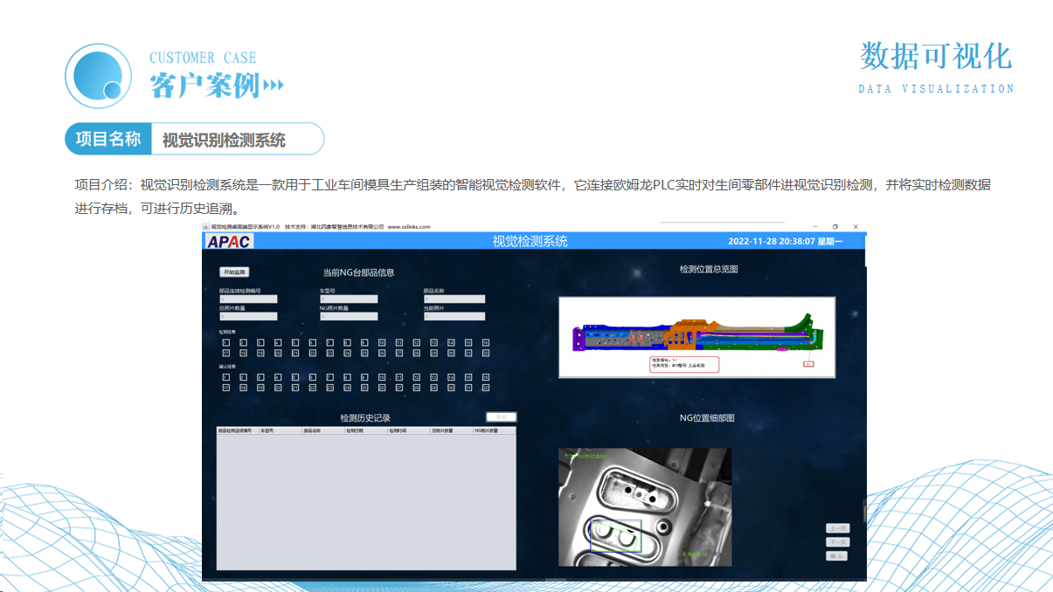Image resolution: width=1053 pixels, height=592 pixels.
Task: Click the 下一页 next page button
Action: point(837,542)
